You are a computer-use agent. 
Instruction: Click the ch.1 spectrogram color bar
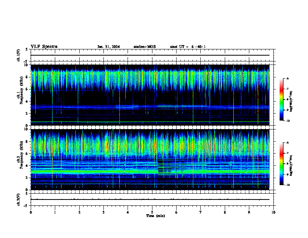click(x=281, y=100)
